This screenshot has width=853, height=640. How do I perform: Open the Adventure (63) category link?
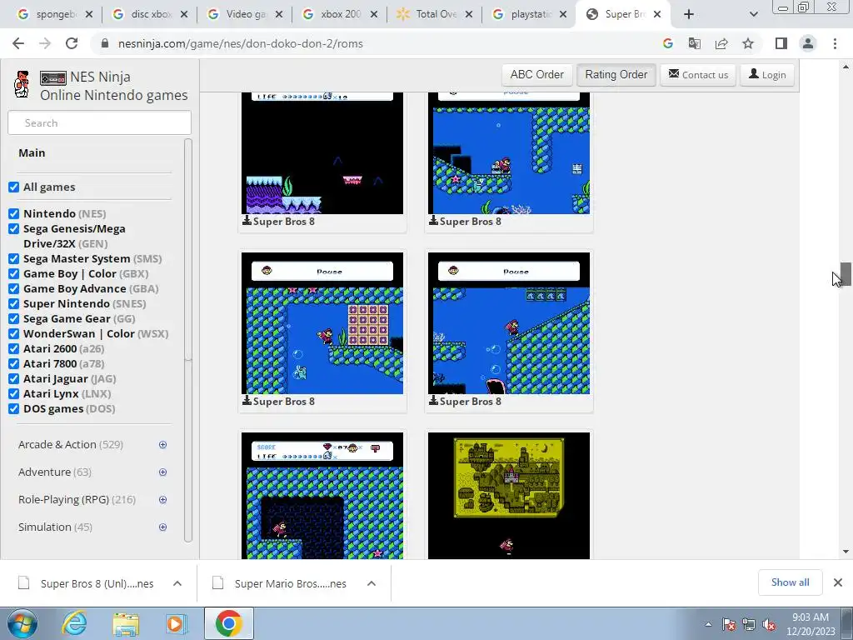(55, 472)
